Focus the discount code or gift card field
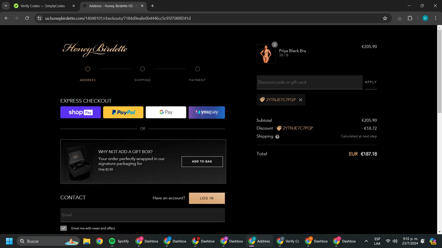This screenshot has height=248, width=442. [309, 82]
